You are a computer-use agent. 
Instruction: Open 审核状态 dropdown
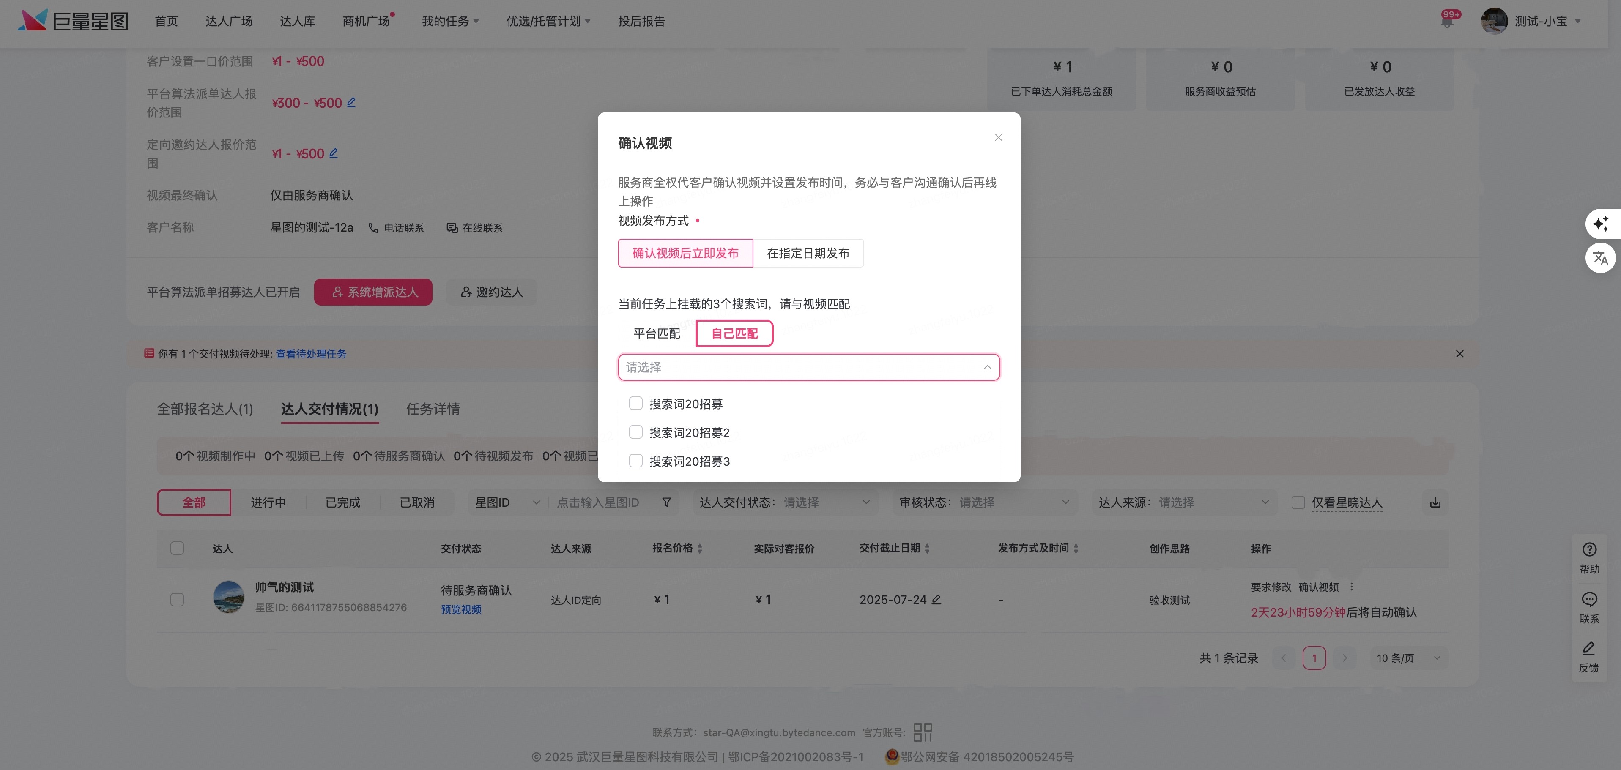tap(985, 502)
